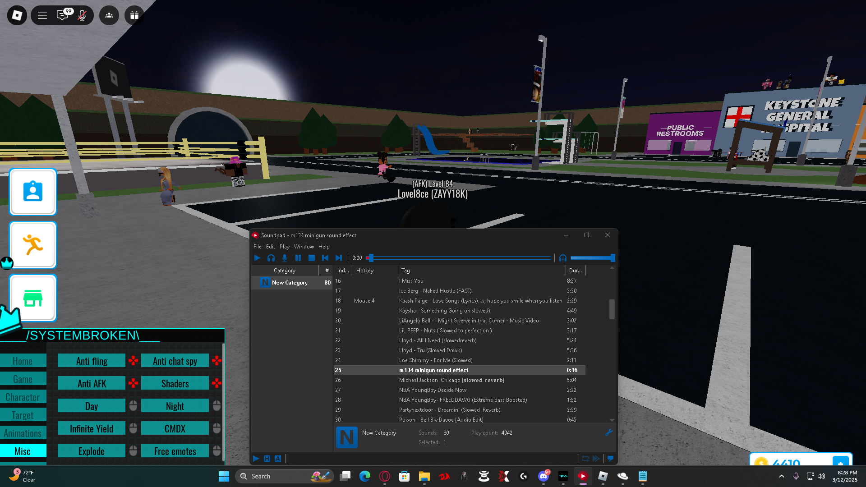Click the speech bubble icon in Soundpad status bar
Screen dimensions: 866x487
(610, 459)
